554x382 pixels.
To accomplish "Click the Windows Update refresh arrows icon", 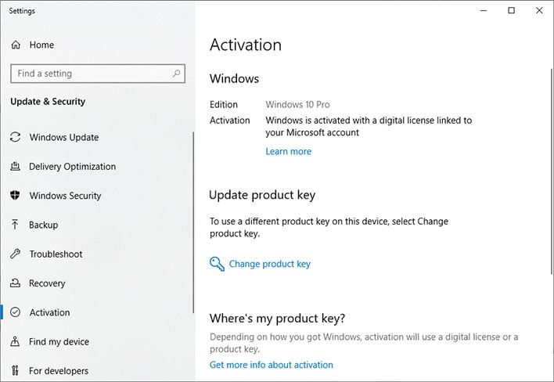I will 15,137.
